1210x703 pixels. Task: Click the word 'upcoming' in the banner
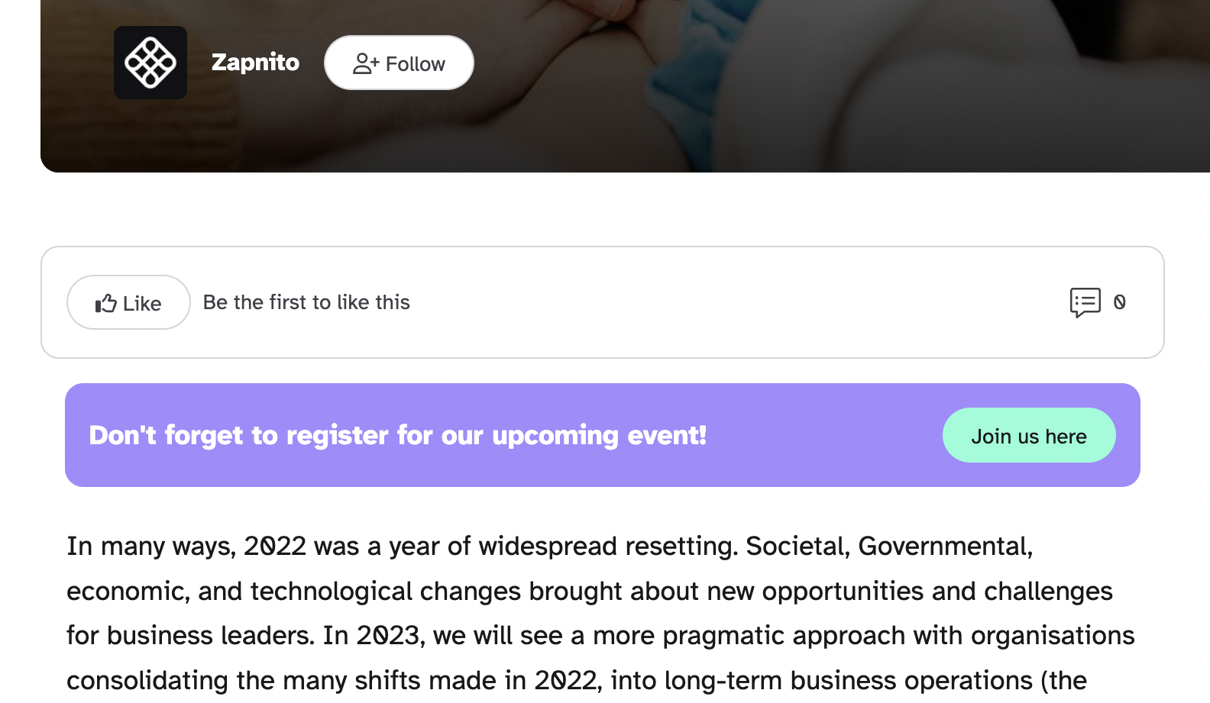click(555, 436)
